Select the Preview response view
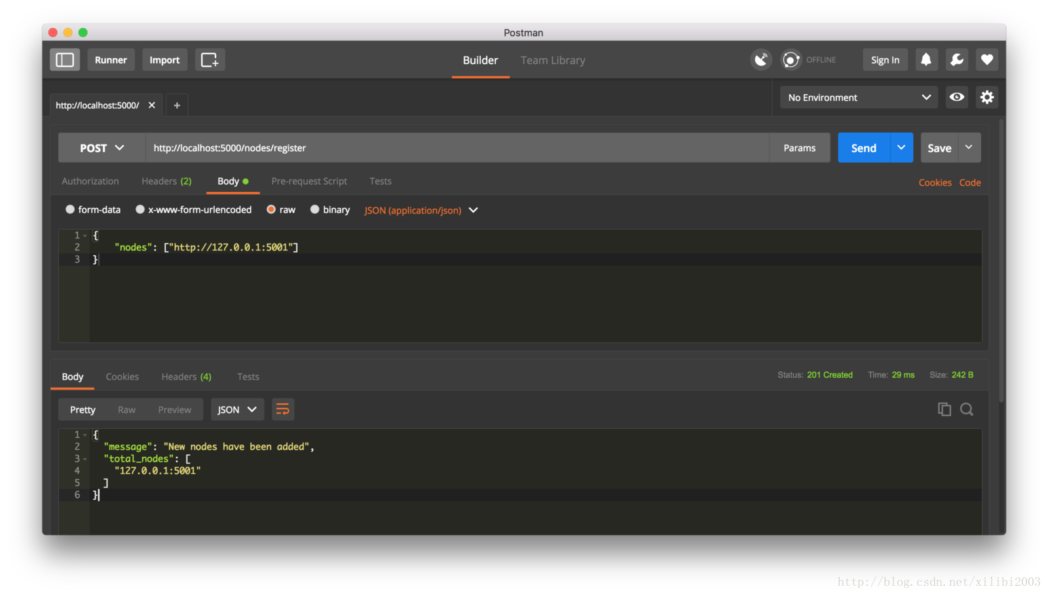 pyautogui.click(x=174, y=410)
